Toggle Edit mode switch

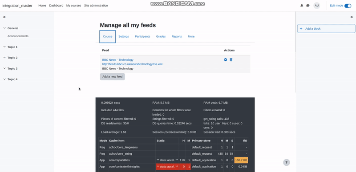[x=348, y=6]
